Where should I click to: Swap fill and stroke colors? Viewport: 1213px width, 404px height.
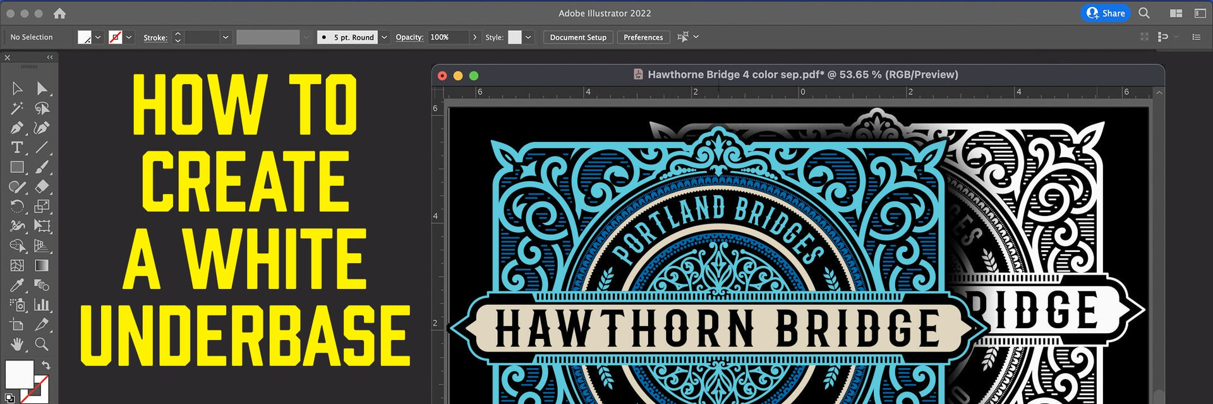(x=45, y=365)
